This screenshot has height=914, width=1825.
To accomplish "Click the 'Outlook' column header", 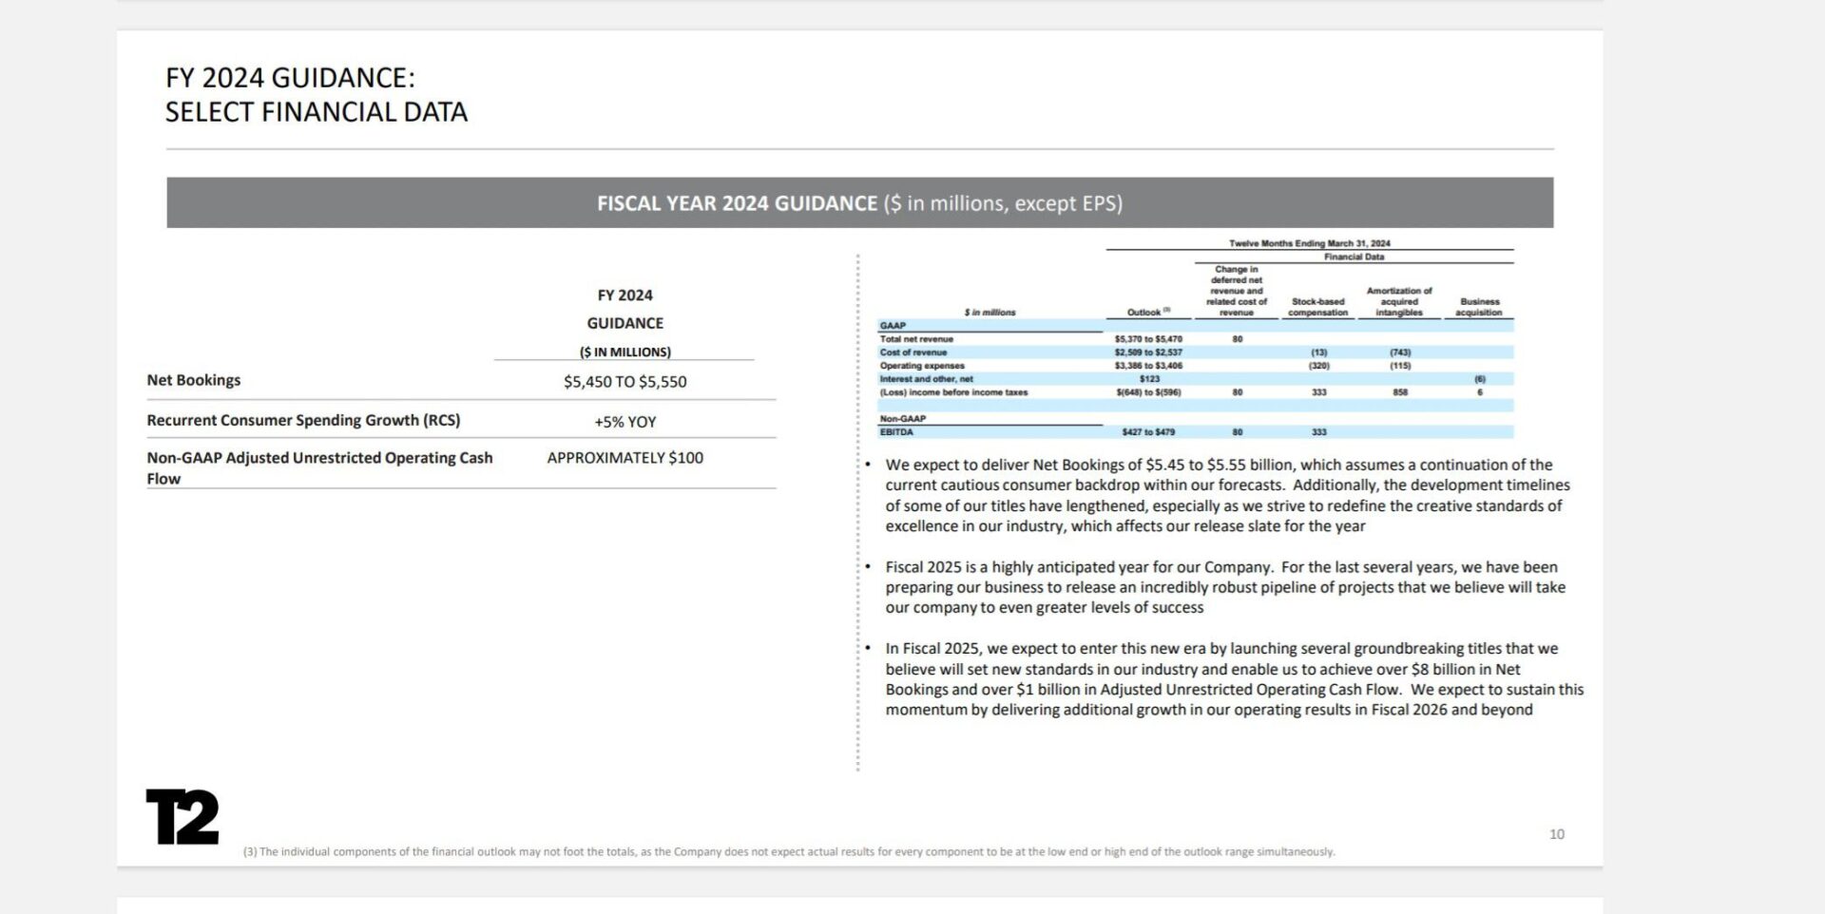I will click(x=1148, y=312).
